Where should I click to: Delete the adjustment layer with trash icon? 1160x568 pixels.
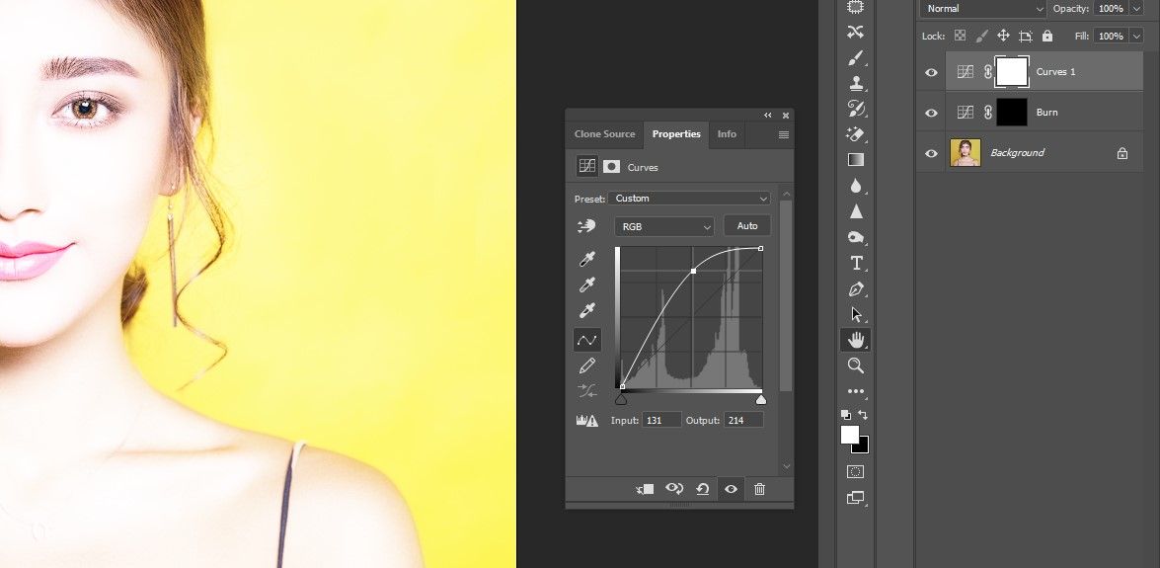click(760, 489)
